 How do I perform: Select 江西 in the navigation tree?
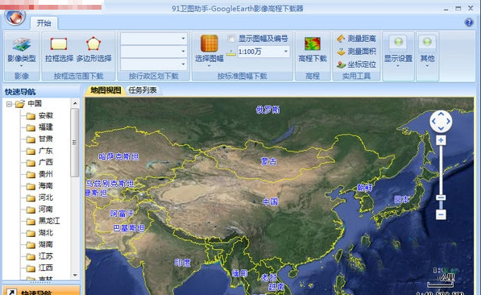click(46, 268)
